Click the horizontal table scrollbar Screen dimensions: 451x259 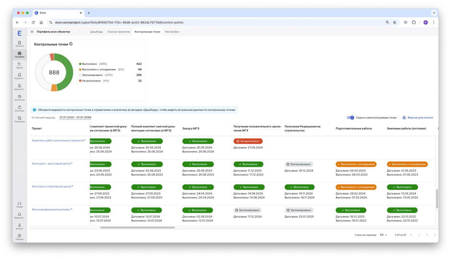(x=137, y=227)
